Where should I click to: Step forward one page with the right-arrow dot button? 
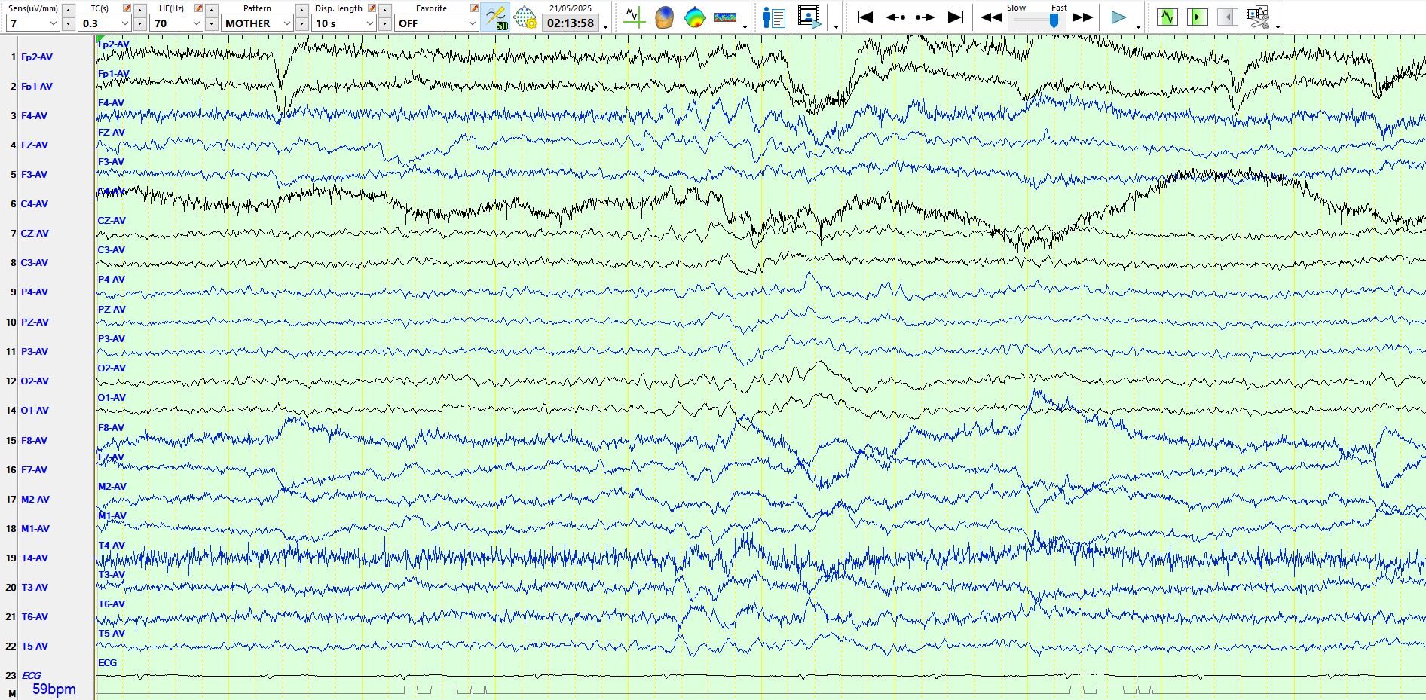pyautogui.click(x=925, y=17)
